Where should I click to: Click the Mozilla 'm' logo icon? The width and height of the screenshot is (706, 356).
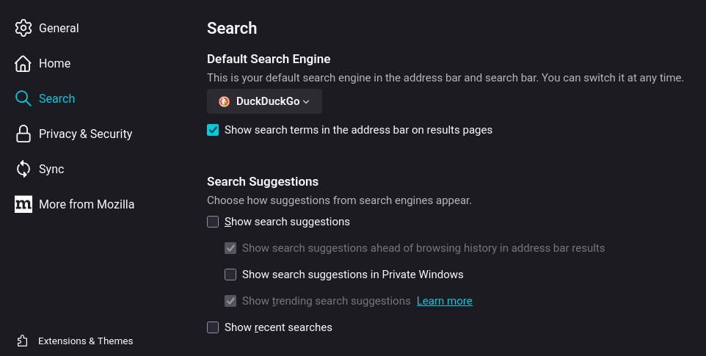pyautogui.click(x=23, y=204)
